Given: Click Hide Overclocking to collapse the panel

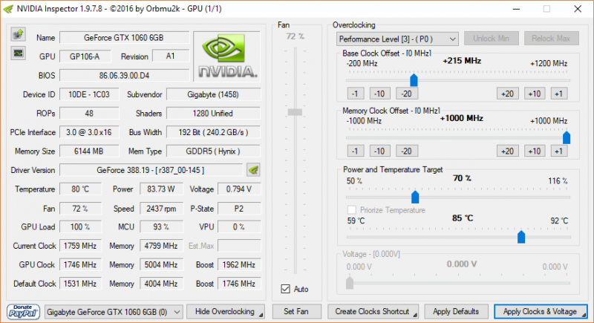Looking at the screenshot, I should click(228, 312).
